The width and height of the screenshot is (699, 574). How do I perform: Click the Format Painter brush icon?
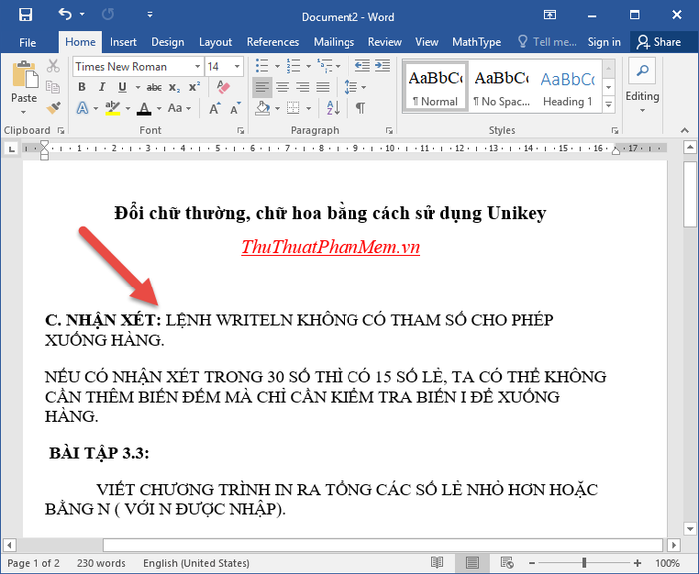pos(53,108)
